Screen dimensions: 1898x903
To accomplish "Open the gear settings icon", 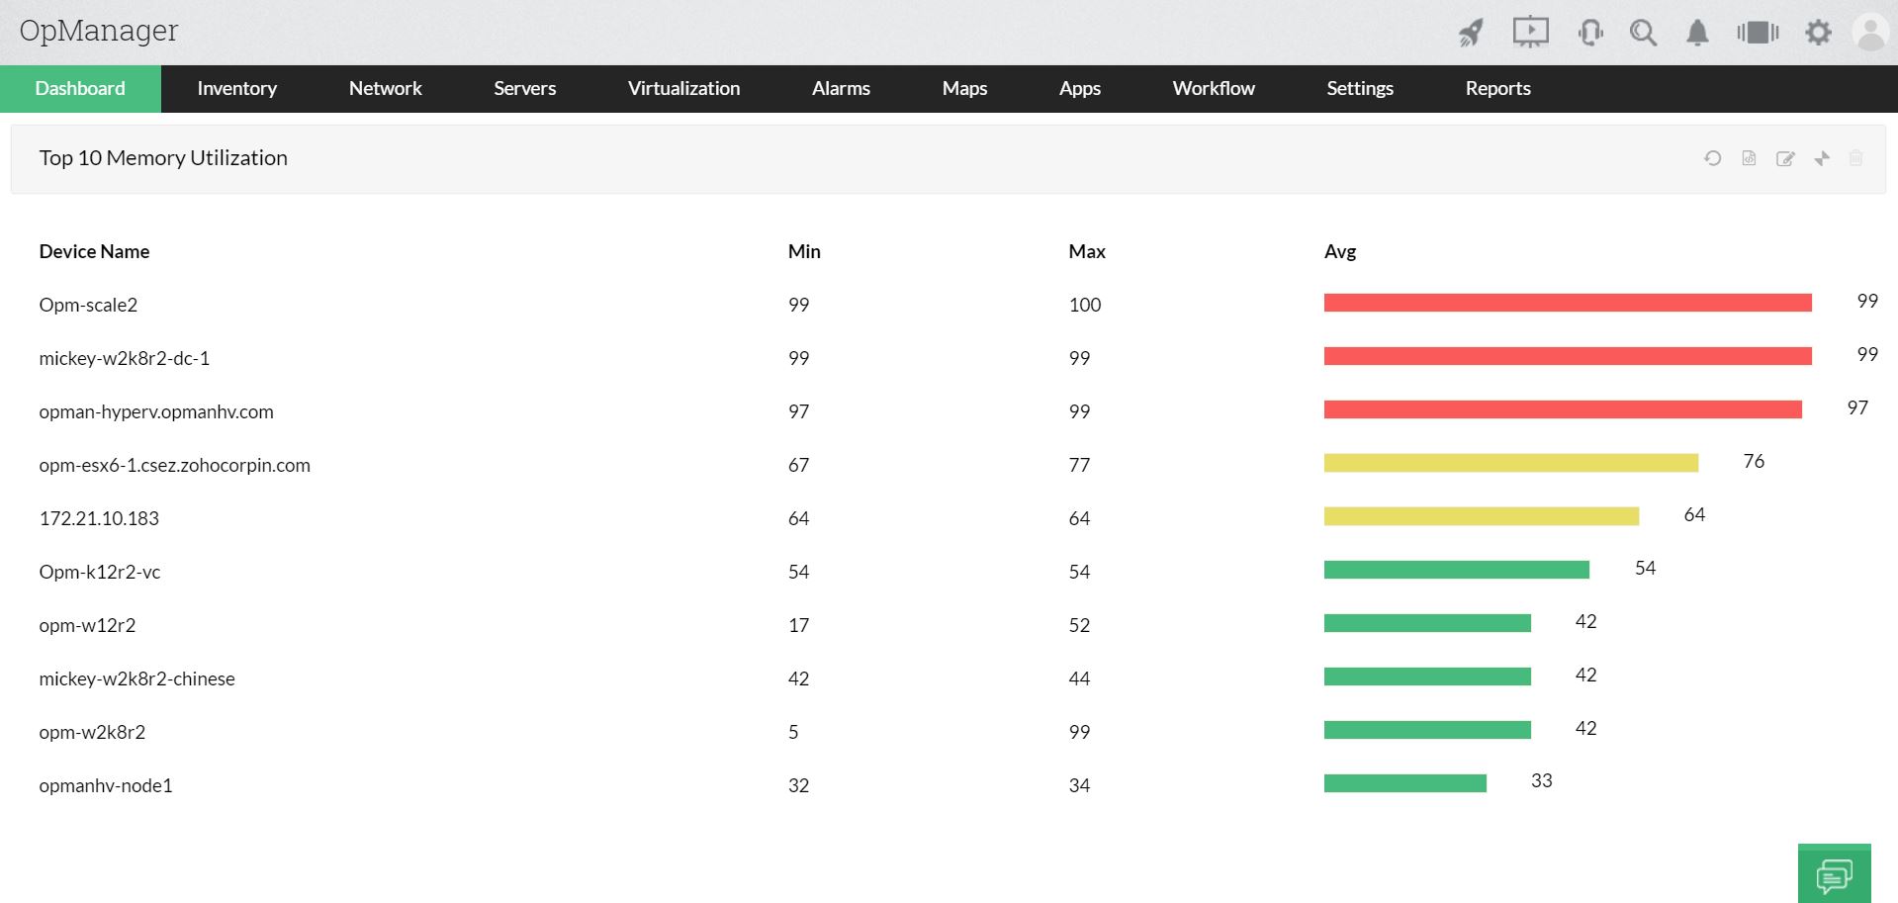I will click(1818, 33).
